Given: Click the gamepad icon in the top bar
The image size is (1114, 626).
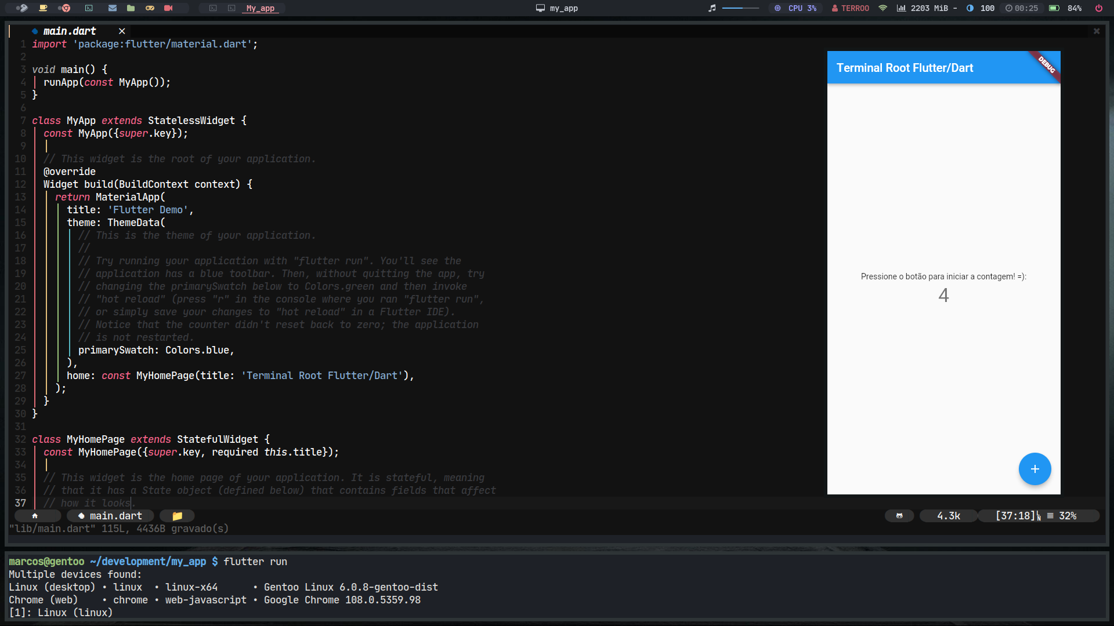Looking at the screenshot, I should (150, 8).
